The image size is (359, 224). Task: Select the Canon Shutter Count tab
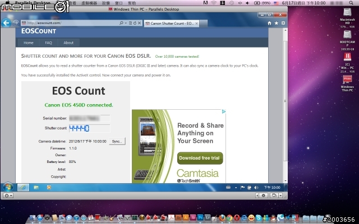tap(172, 24)
